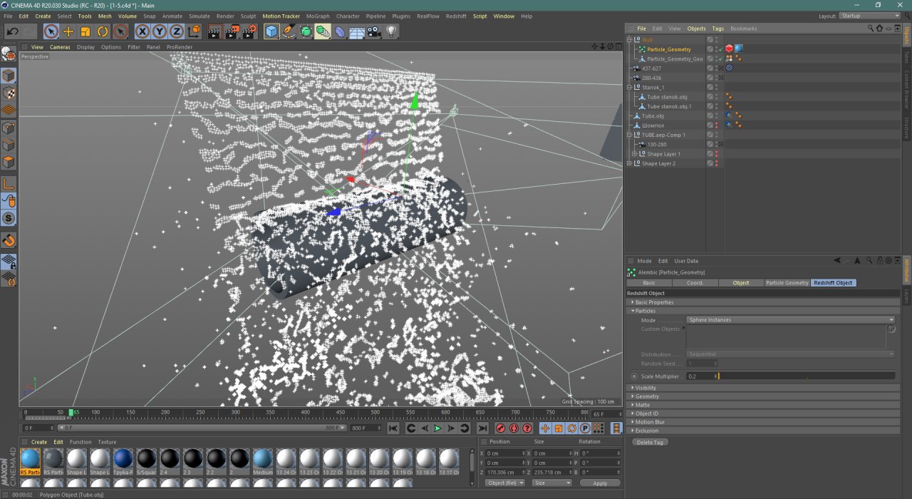912x499 pixels.
Task: Open the render settings clapperboard icon
Action: click(x=249, y=31)
